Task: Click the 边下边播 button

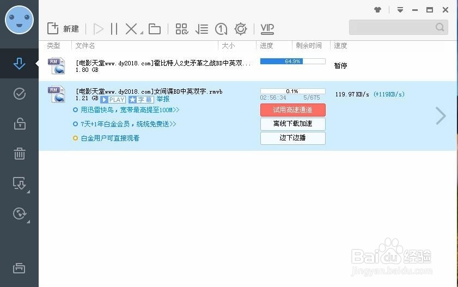Action: click(292, 138)
